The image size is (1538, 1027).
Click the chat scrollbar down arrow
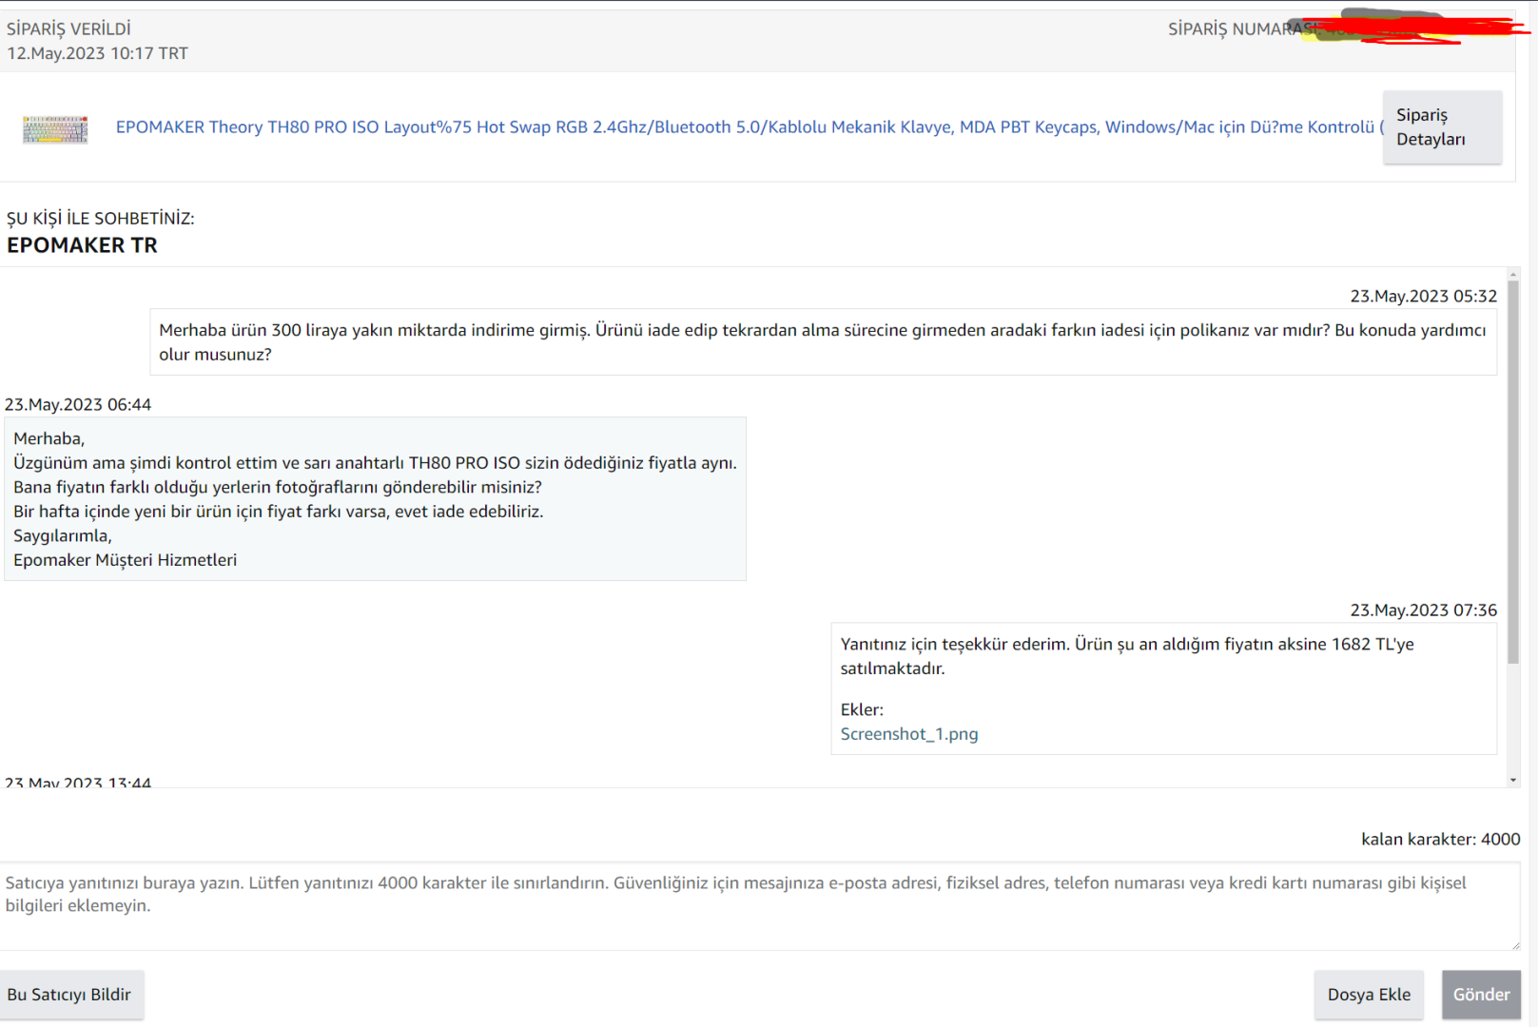[x=1513, y=780]
